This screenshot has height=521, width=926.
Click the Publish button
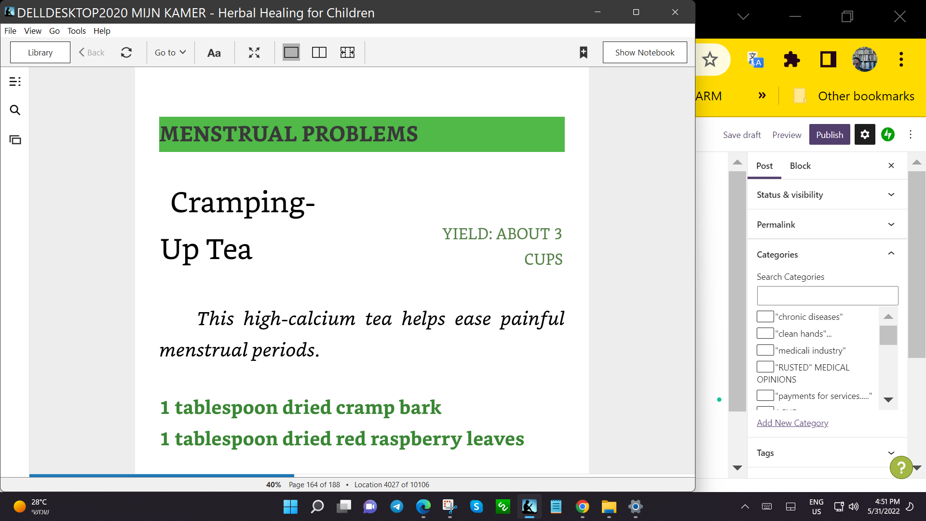pyautogui.click(x=830, y=135)
